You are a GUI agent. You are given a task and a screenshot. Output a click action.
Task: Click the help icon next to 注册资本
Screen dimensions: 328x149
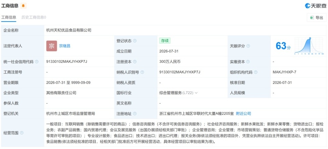[x=135, y=62]
